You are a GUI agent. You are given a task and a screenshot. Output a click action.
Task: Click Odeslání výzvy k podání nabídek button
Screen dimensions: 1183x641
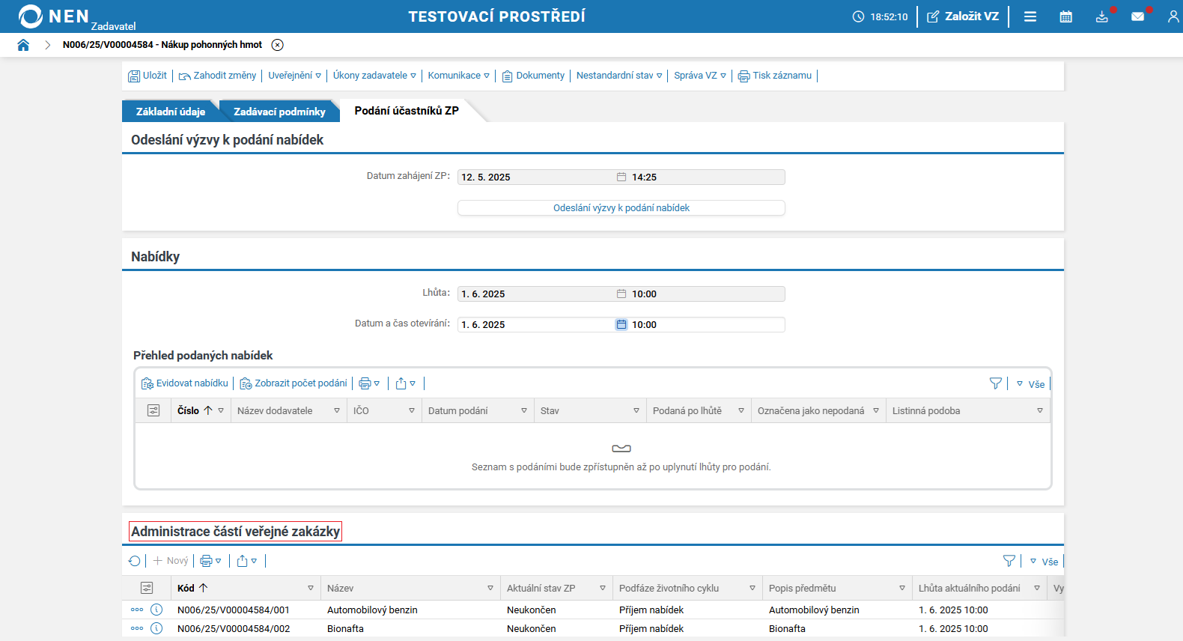tap(621, 208)
